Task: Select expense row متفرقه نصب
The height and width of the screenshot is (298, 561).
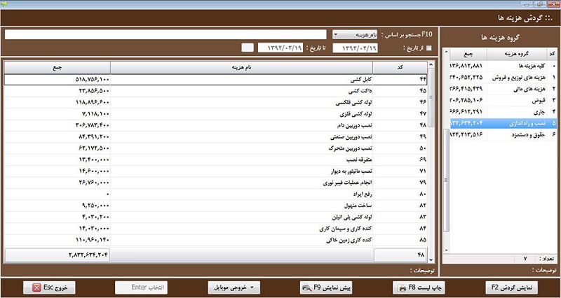Action: pos(216,159)
